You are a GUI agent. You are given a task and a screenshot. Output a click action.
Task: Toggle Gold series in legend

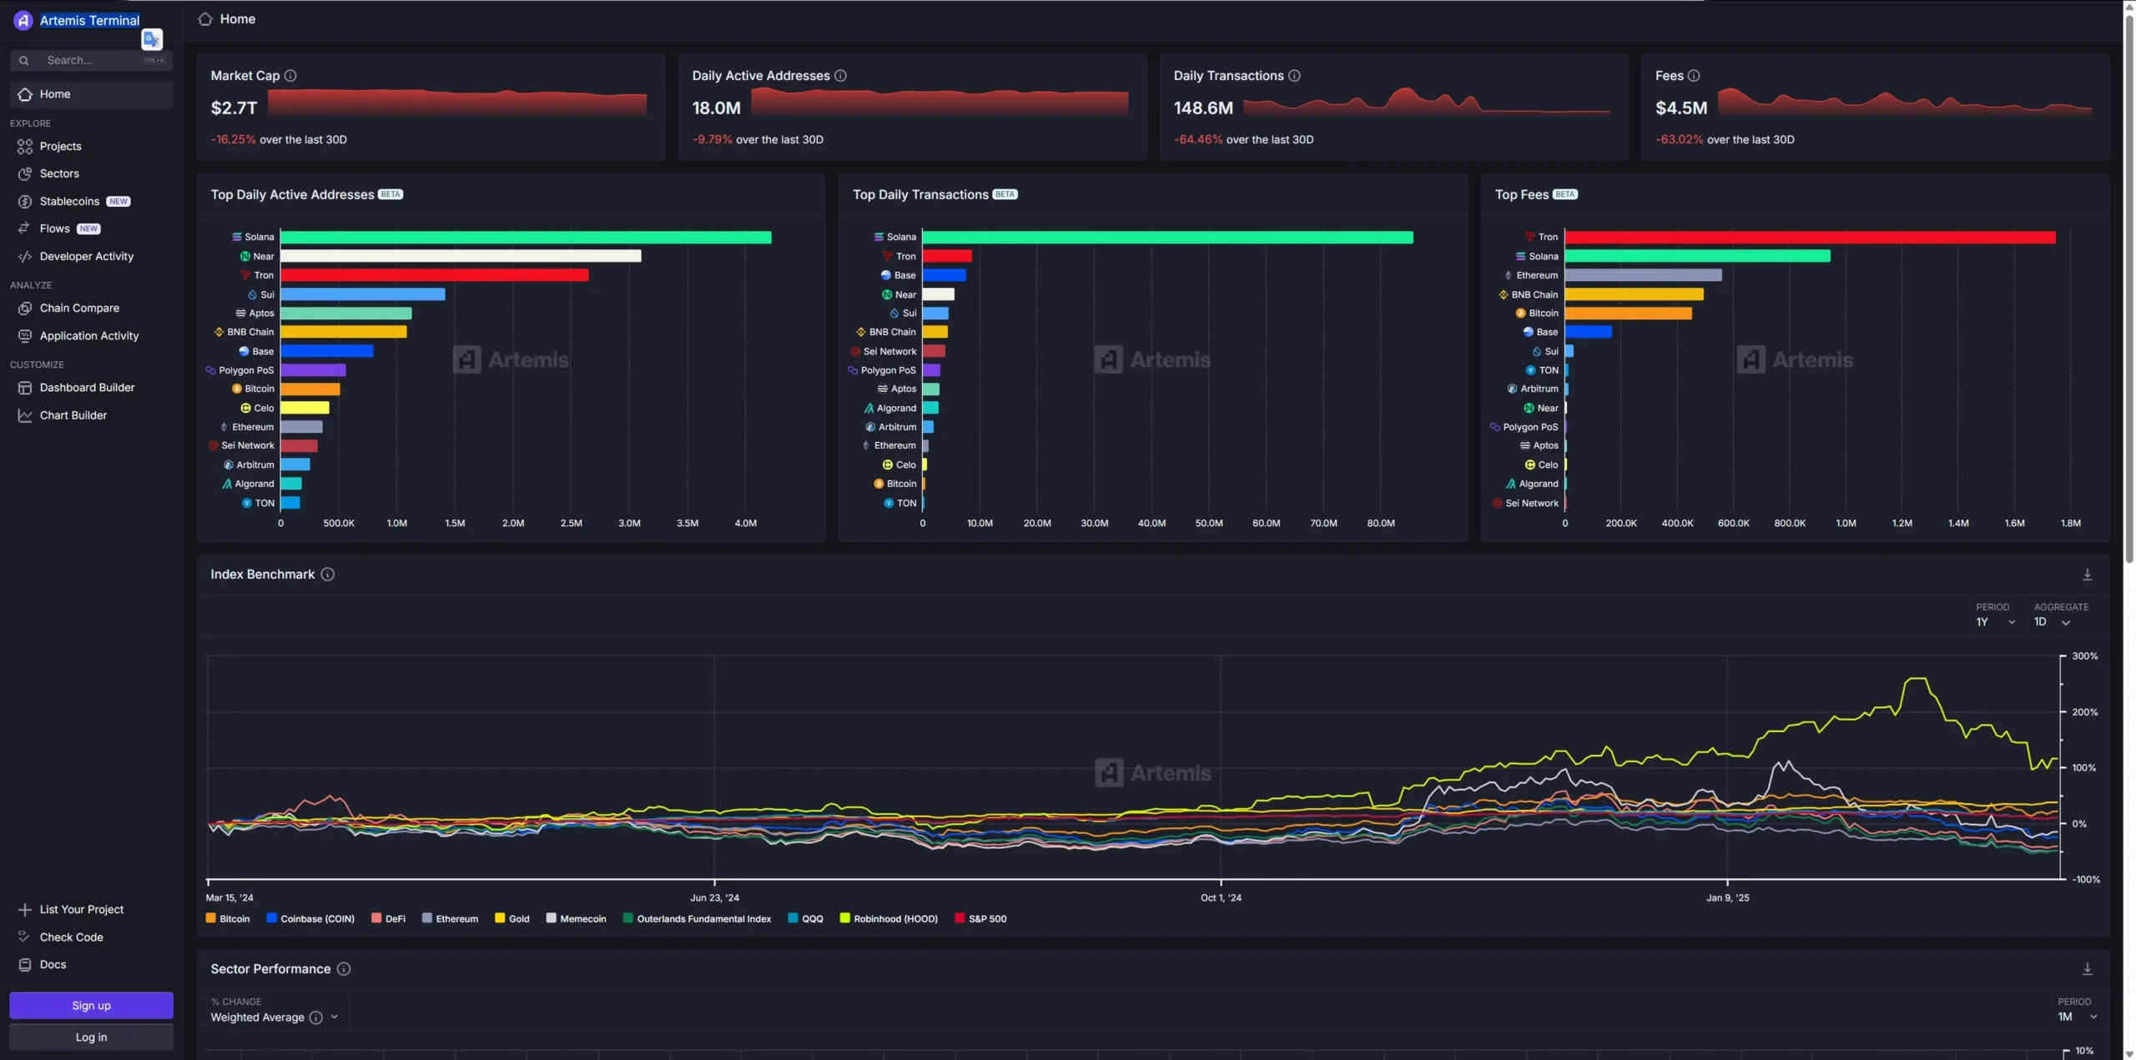[512, 918]
